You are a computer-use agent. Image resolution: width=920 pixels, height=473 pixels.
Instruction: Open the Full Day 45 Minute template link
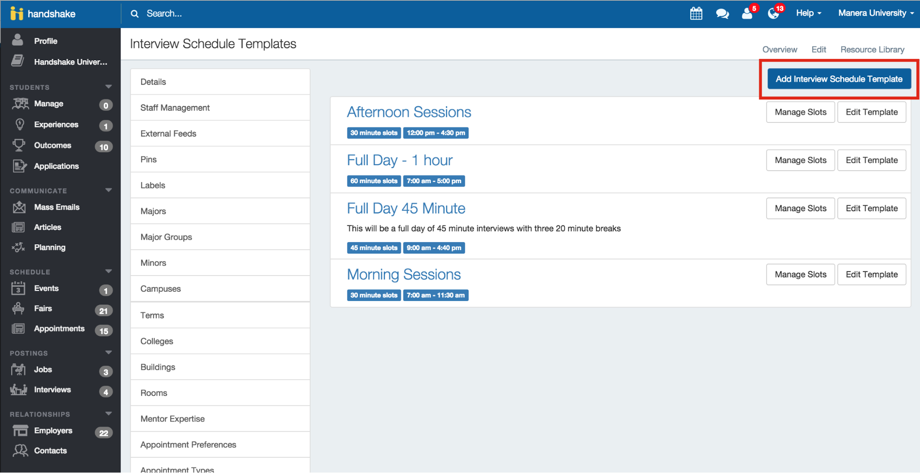[x=406, y=208]
